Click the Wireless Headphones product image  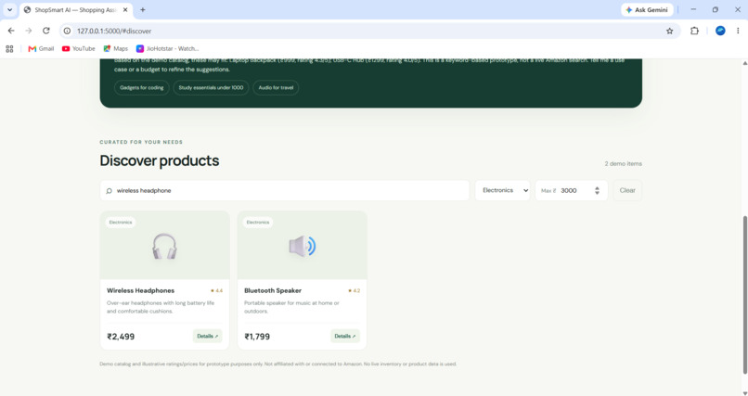[164, 246]
